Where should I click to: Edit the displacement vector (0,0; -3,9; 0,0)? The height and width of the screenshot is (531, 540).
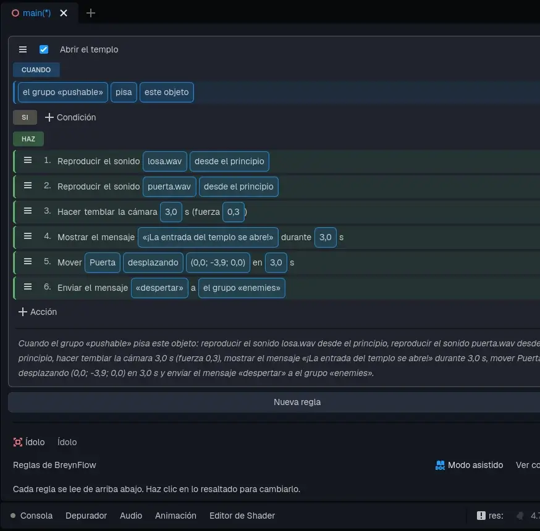218,262
